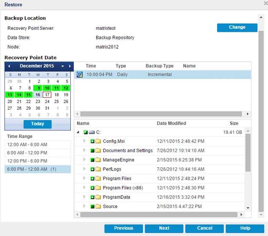
Task: Click the Program Files folder icon
Action: (98, 178)
